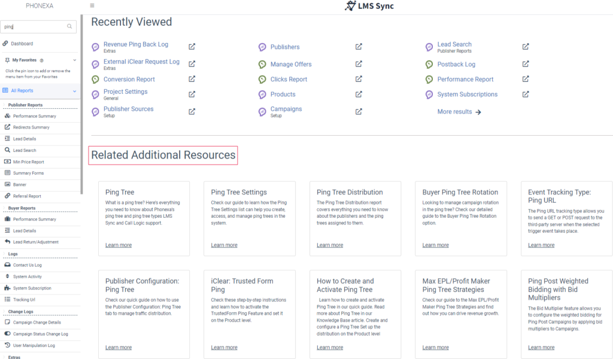
Task: Click the external-link icon beside Postback Log
Action: 526,64
